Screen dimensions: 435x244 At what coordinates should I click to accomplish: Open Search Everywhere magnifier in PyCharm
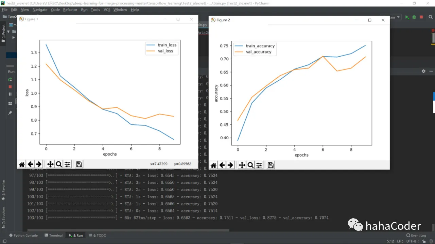[430, 17]
